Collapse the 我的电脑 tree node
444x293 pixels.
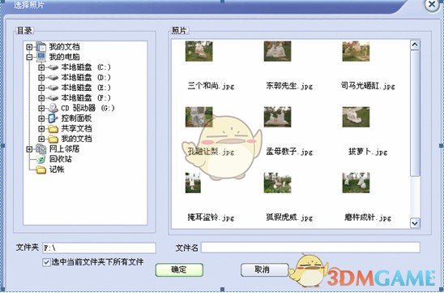[29, 57]
